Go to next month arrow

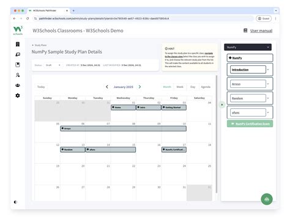139,87
